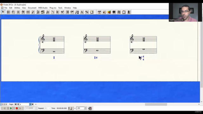Click the horizontal scrollbar right arrow
This screenshot has width=203, height=114.
click(199, 104)
